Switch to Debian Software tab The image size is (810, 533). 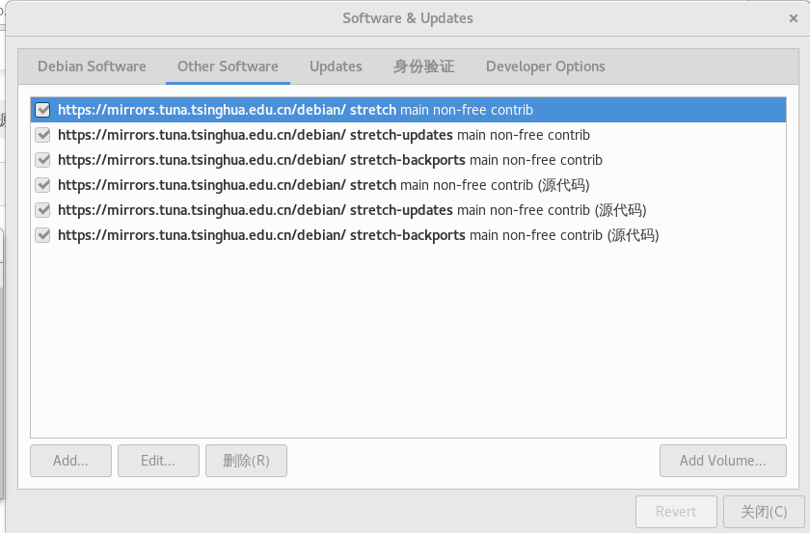(92, 67)
